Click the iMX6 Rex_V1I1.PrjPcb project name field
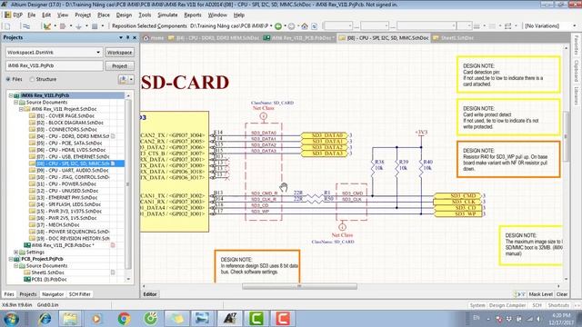The image size is (582, 327). coord(55,65)
